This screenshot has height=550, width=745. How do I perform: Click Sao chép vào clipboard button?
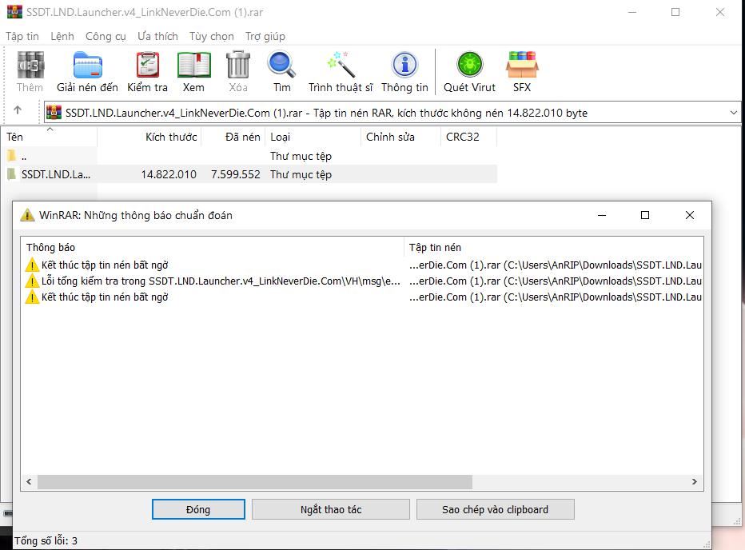click(495, 509)
